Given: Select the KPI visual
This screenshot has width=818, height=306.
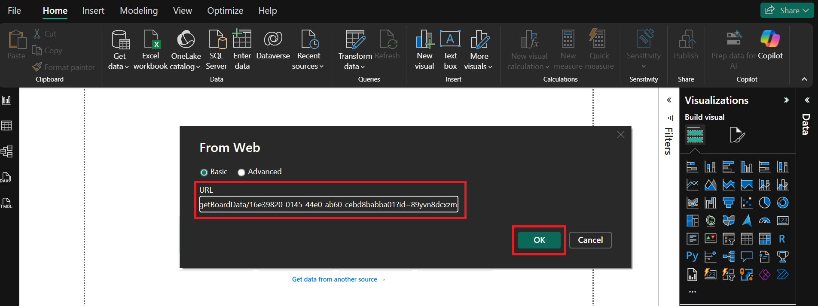Looking at the screenshot, I should [710, 239].
